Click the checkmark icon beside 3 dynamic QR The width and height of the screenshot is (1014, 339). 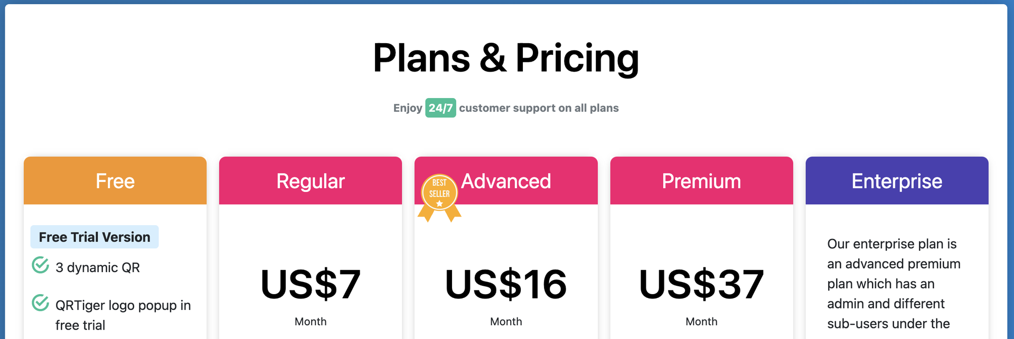point(41,265)
